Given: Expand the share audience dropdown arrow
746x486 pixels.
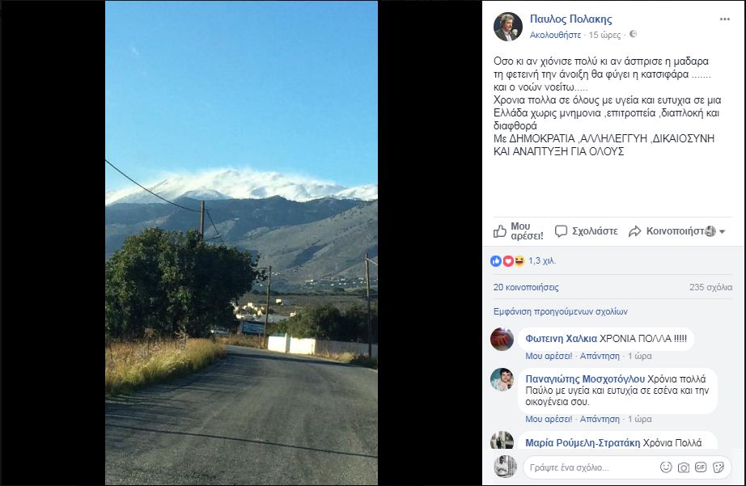Looking at the screenshot, I should pyautogui.click(x=723, y=231).
